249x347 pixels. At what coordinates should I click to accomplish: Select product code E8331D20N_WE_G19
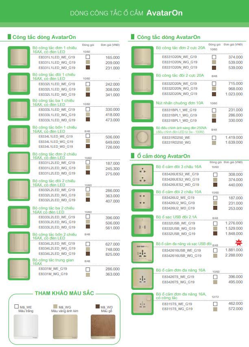coord(179,57)
